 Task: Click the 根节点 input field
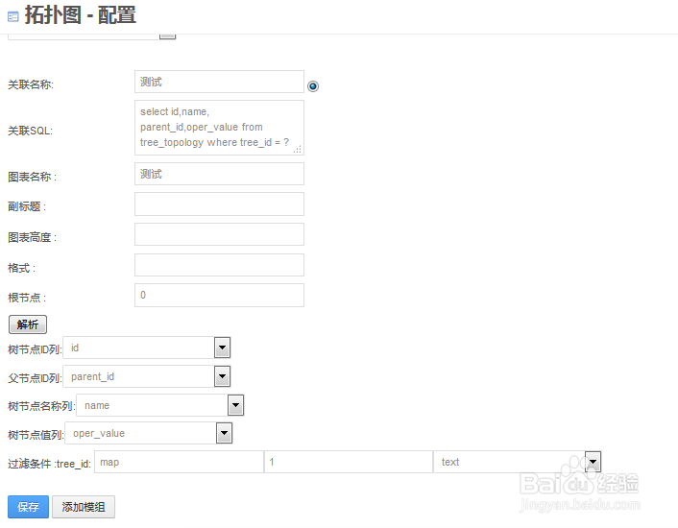point(219,295)
